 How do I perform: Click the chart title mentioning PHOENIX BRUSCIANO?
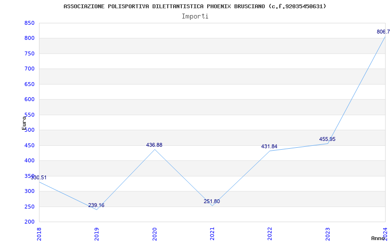click(x=195, y=6)
